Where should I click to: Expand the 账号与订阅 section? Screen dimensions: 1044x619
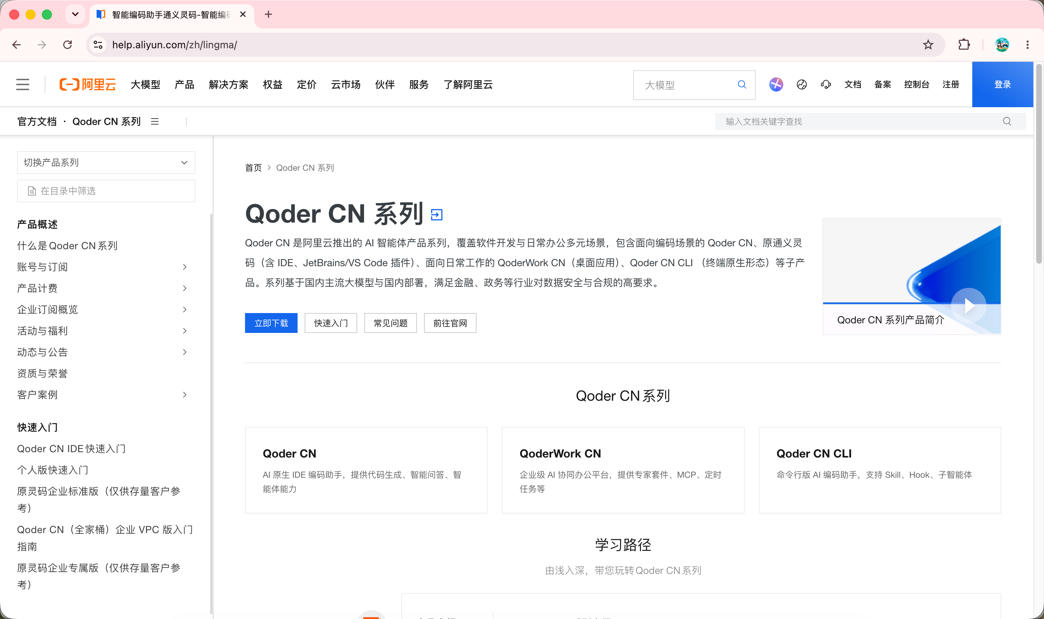coord(185,267)
